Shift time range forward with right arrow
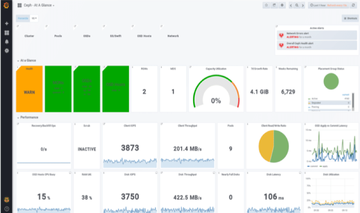360x213 pixels. pos(303,5)
